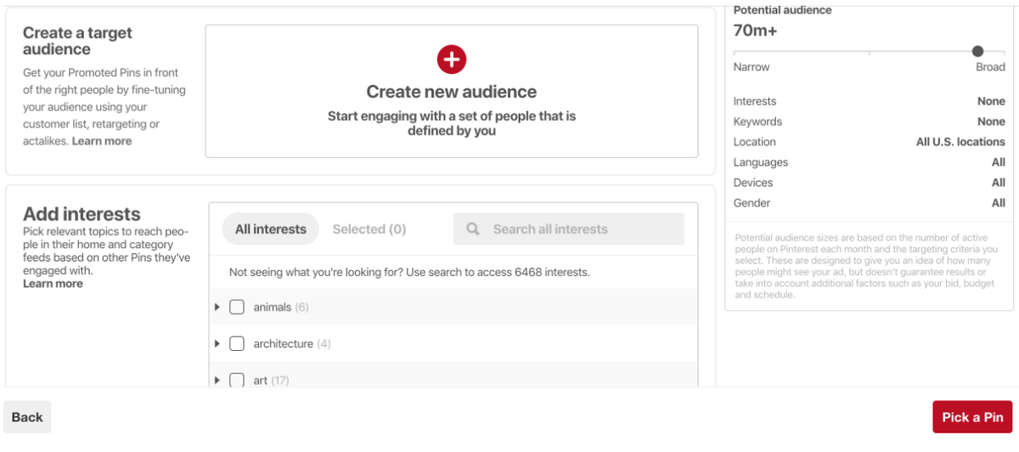The height and width of the screenshot is (452, 1019).
Task: Click the animals (6) interest label
Action: pyautogui.click(x=281, y=308)
